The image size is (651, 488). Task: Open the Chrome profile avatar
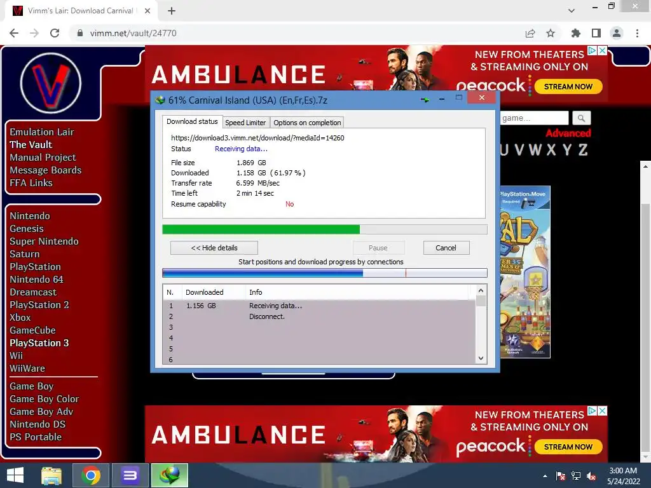tap(617, 33)
